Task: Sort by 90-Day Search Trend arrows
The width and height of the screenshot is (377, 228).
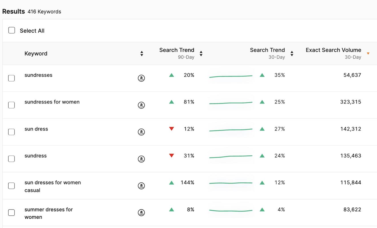Action: (201, 54)
